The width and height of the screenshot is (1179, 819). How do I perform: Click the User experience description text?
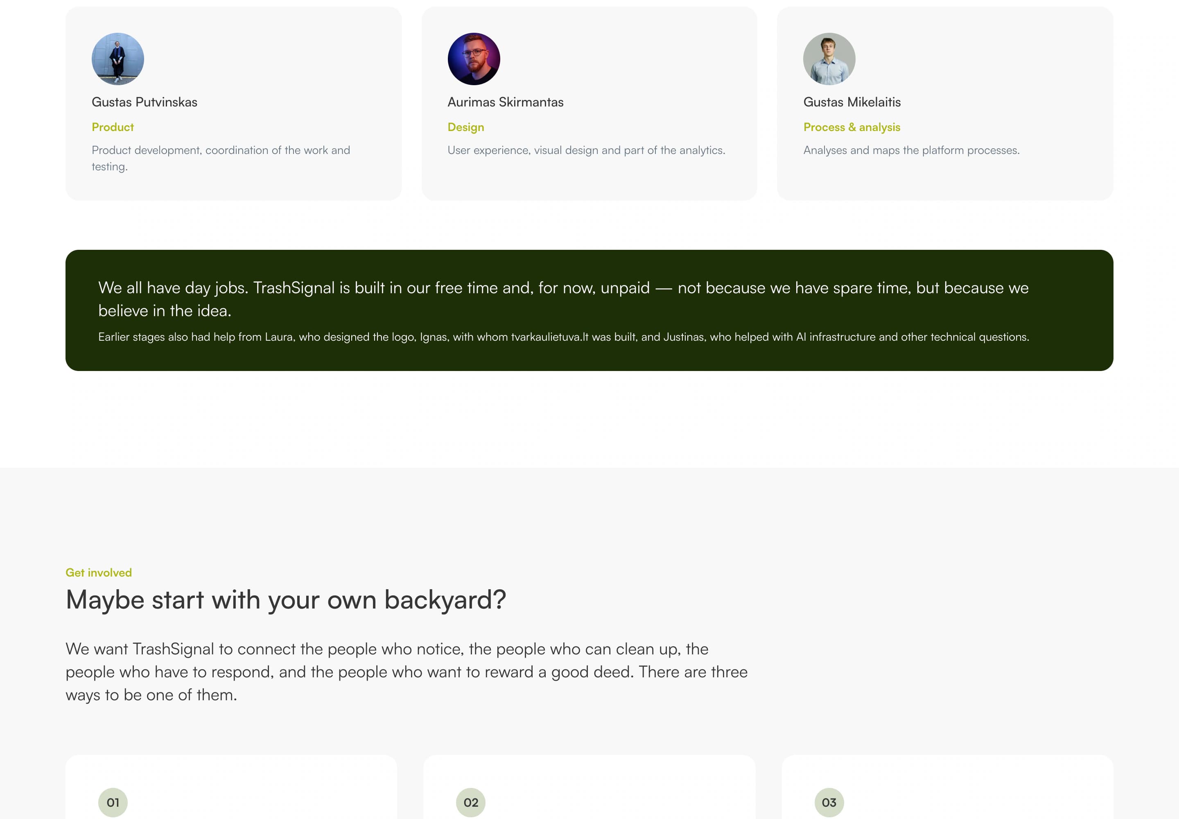tap(586, 150)
